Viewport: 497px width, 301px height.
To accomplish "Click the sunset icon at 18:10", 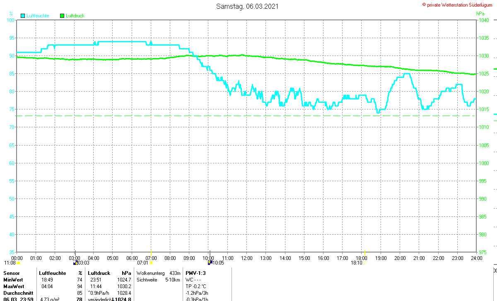I will point(364,263).
